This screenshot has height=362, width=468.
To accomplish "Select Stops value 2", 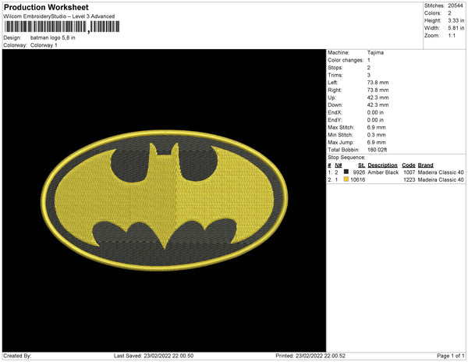I will (x=369, y=67).
